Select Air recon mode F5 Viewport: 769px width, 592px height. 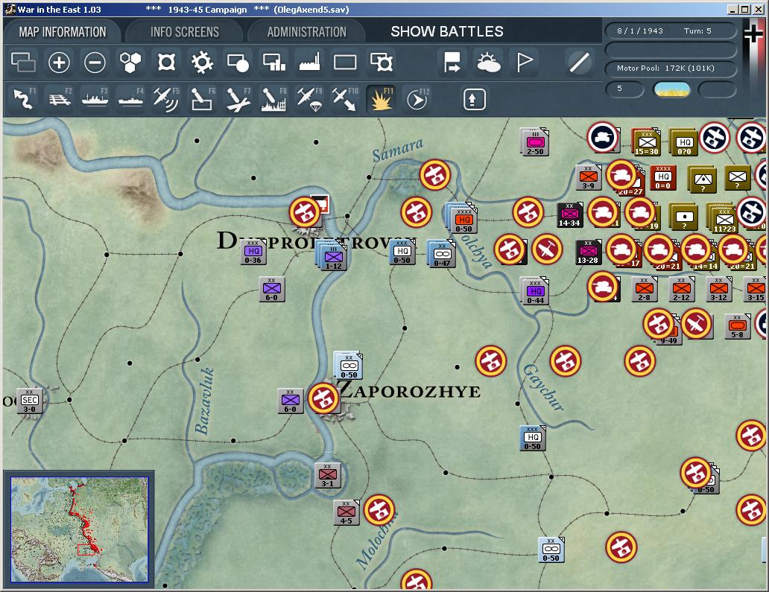click(x=166, y=98)
